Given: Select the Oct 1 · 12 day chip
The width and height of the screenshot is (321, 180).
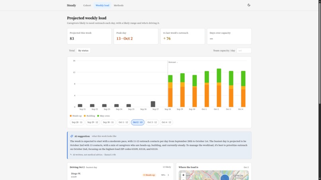Looking at the screenshot, I should (x=123, y=122).
